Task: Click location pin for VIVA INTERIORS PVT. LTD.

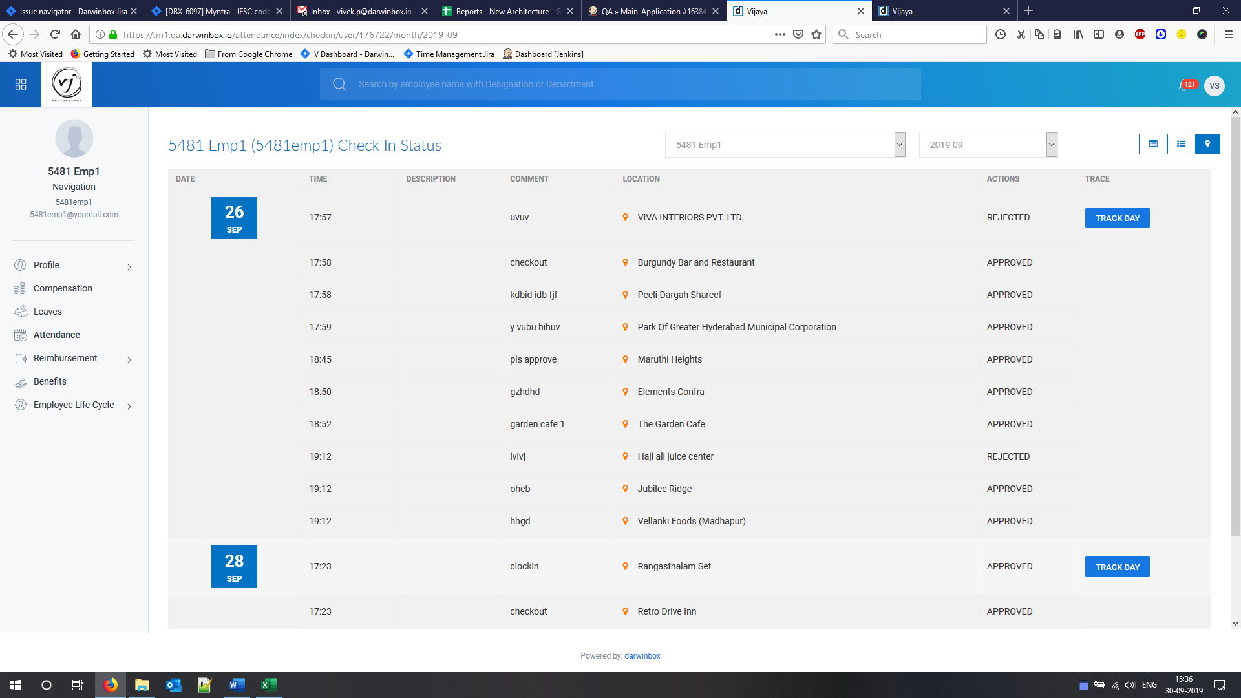Action: point(625,218)
